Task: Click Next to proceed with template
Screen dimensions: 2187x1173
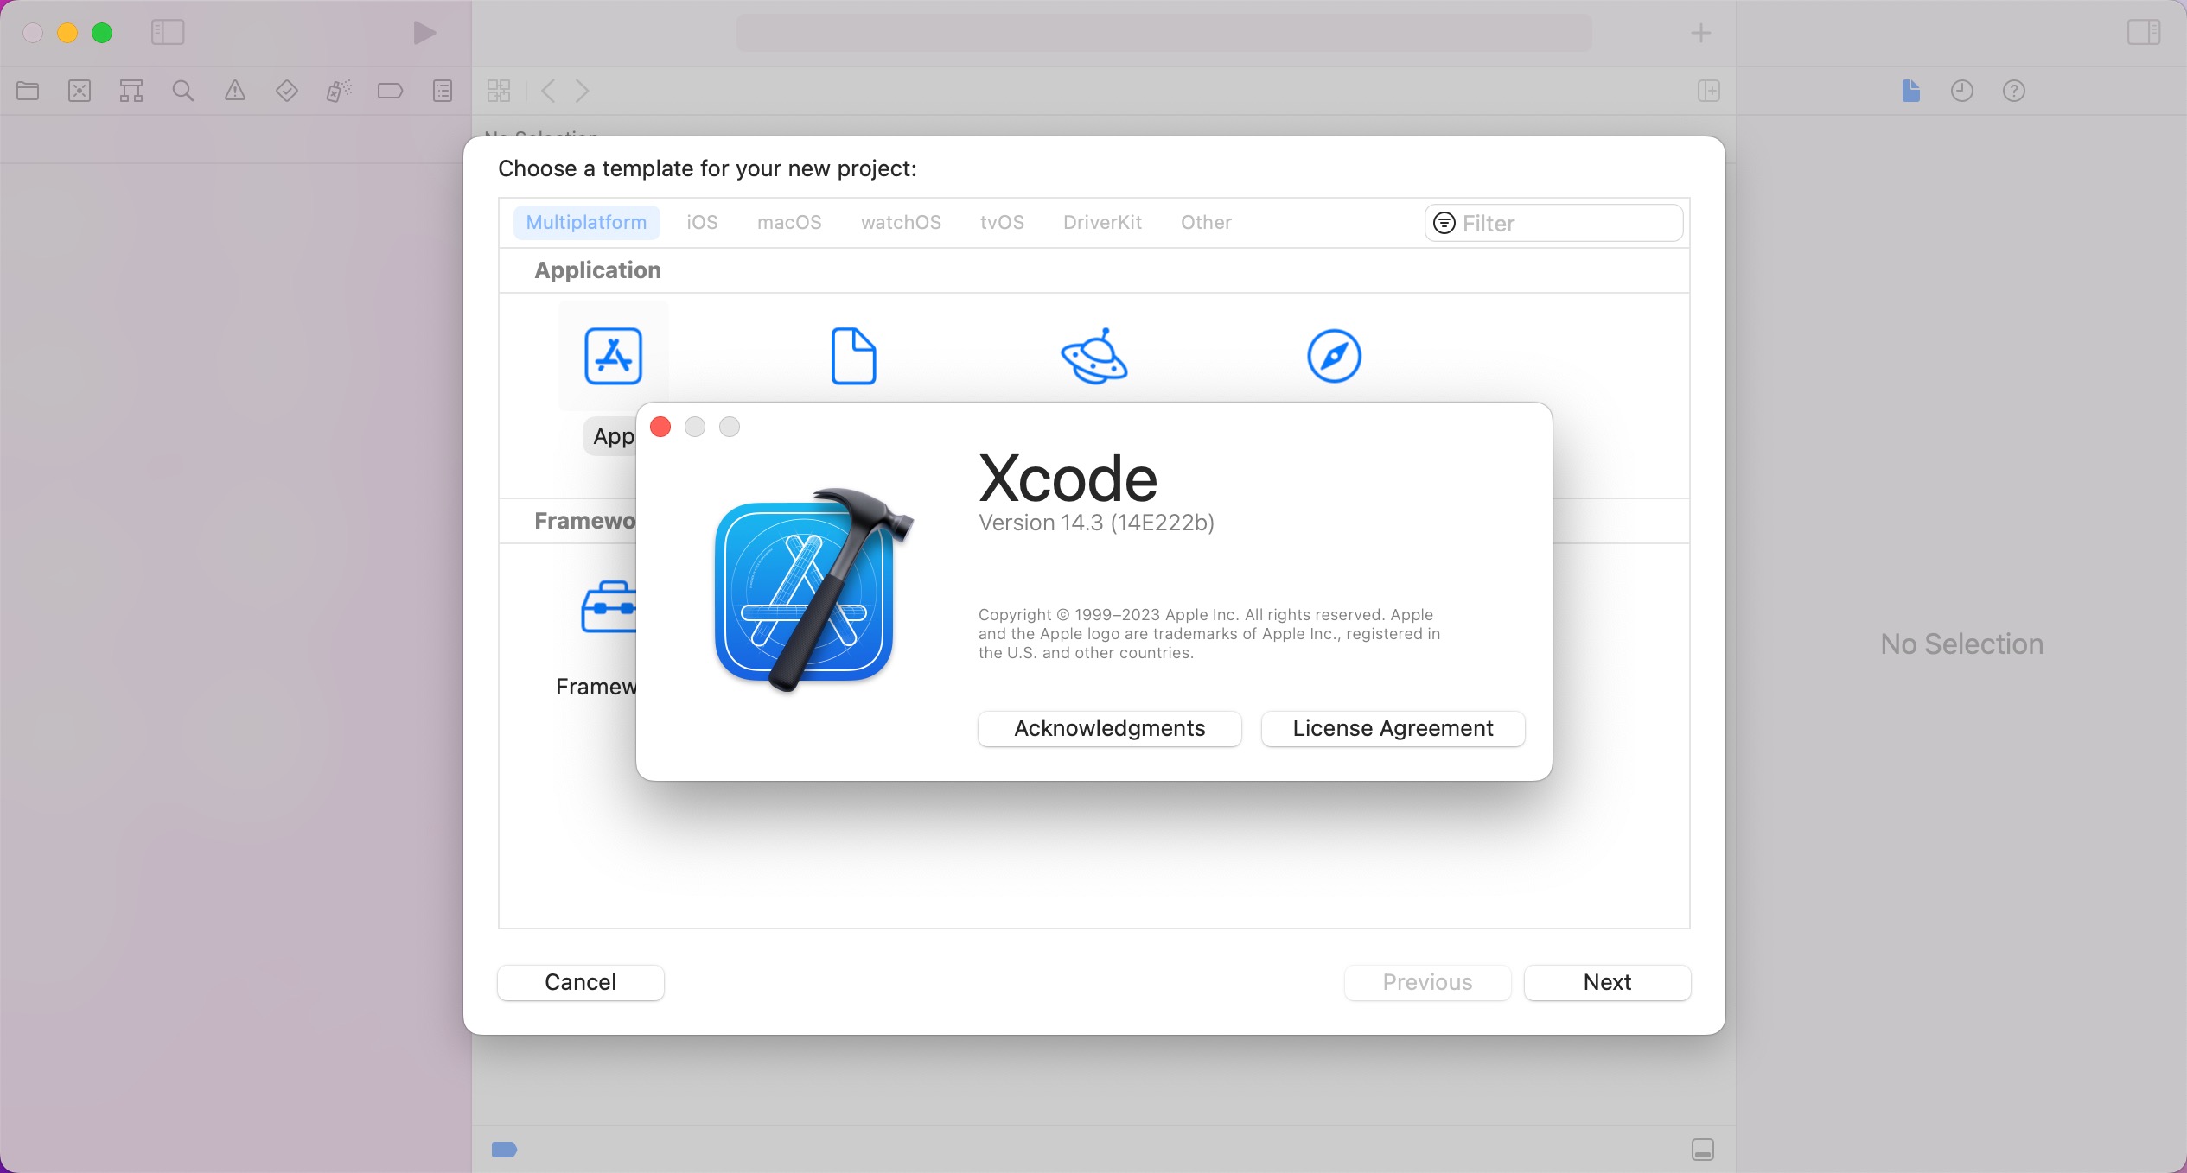Action: [x=1606, y=982]
